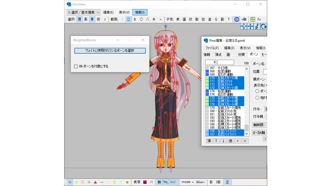Click the × range clear icon

[160, 19]
